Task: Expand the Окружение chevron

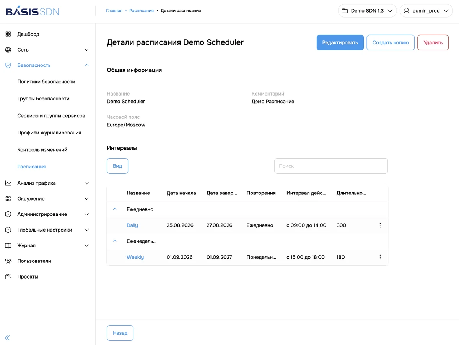Action: point(86,199)
